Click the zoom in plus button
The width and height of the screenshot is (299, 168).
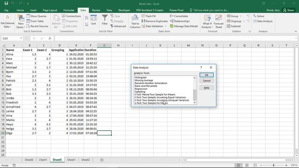(286, 165)
